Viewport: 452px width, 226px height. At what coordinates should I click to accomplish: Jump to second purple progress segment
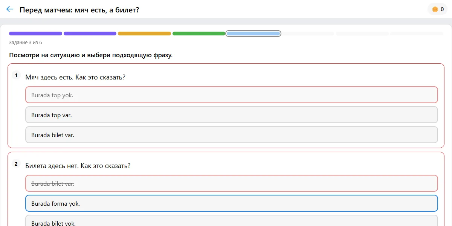[x=90, y=34]
